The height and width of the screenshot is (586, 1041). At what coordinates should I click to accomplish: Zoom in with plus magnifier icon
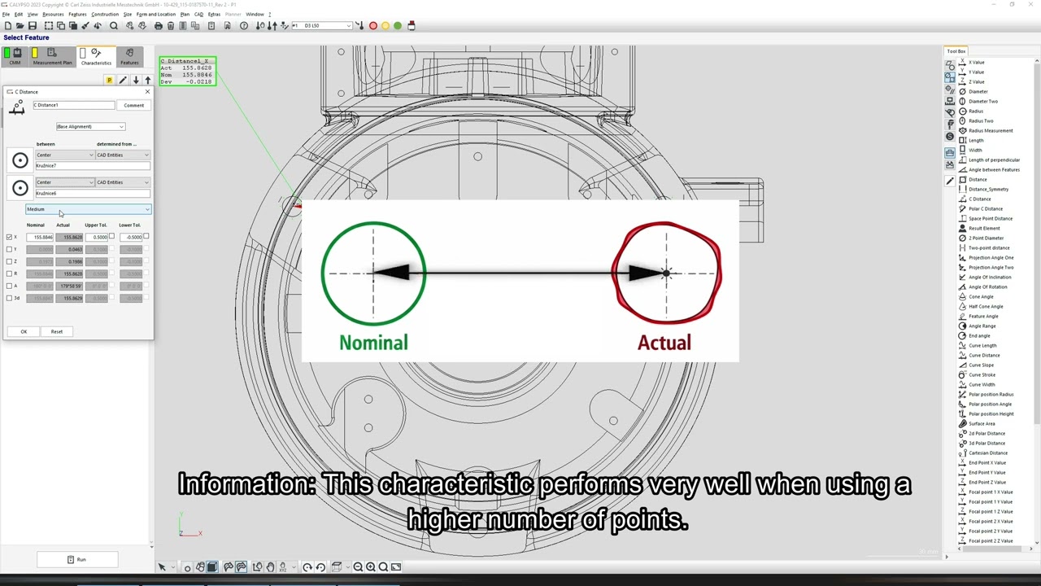[371, 566]
